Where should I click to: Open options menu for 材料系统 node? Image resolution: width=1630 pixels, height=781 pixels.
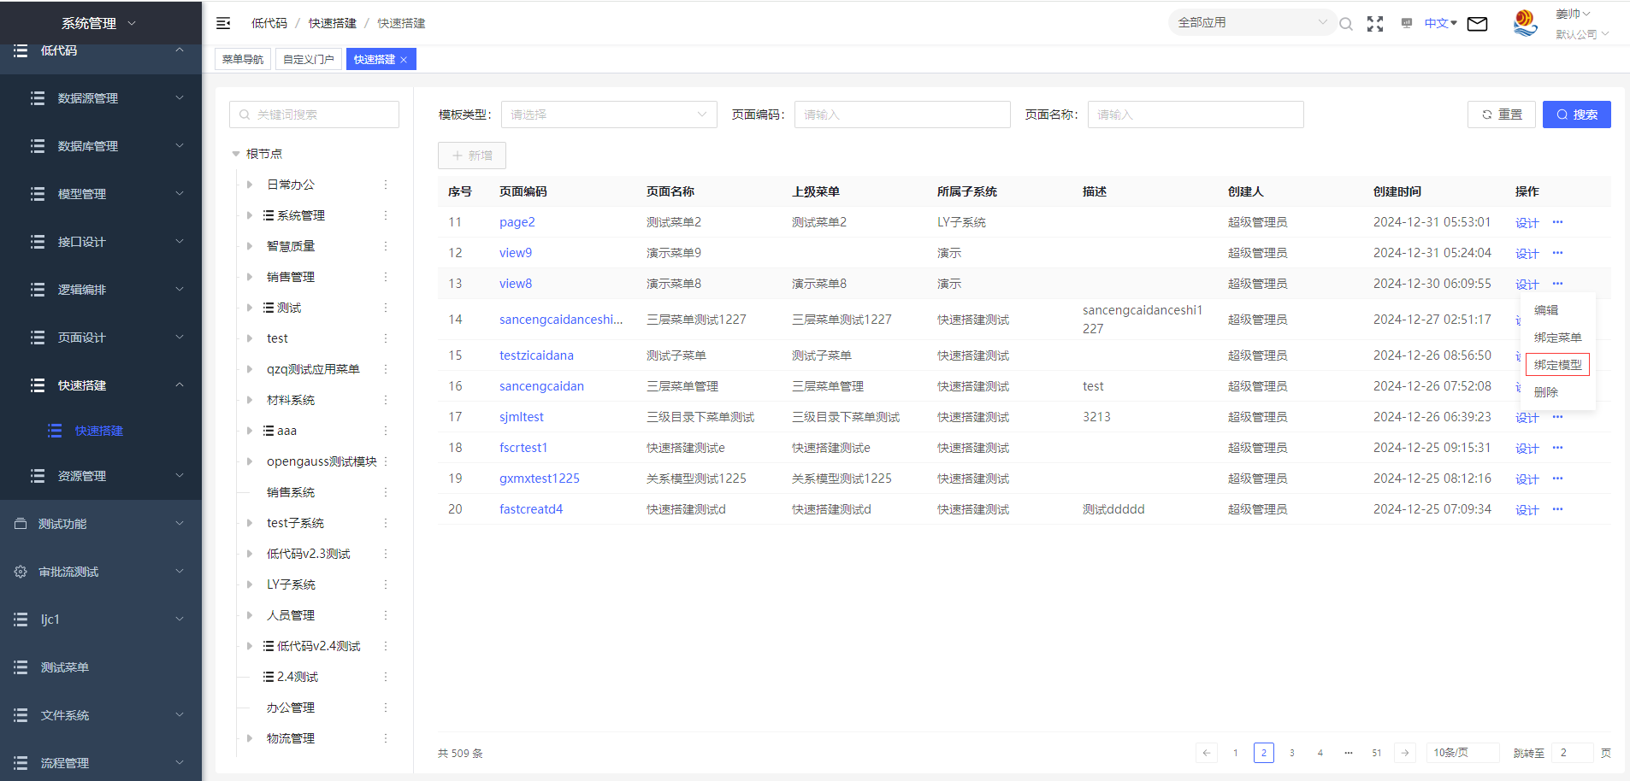click(x=386, y=400)
